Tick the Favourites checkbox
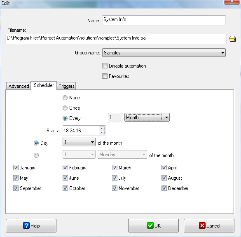 105,76
